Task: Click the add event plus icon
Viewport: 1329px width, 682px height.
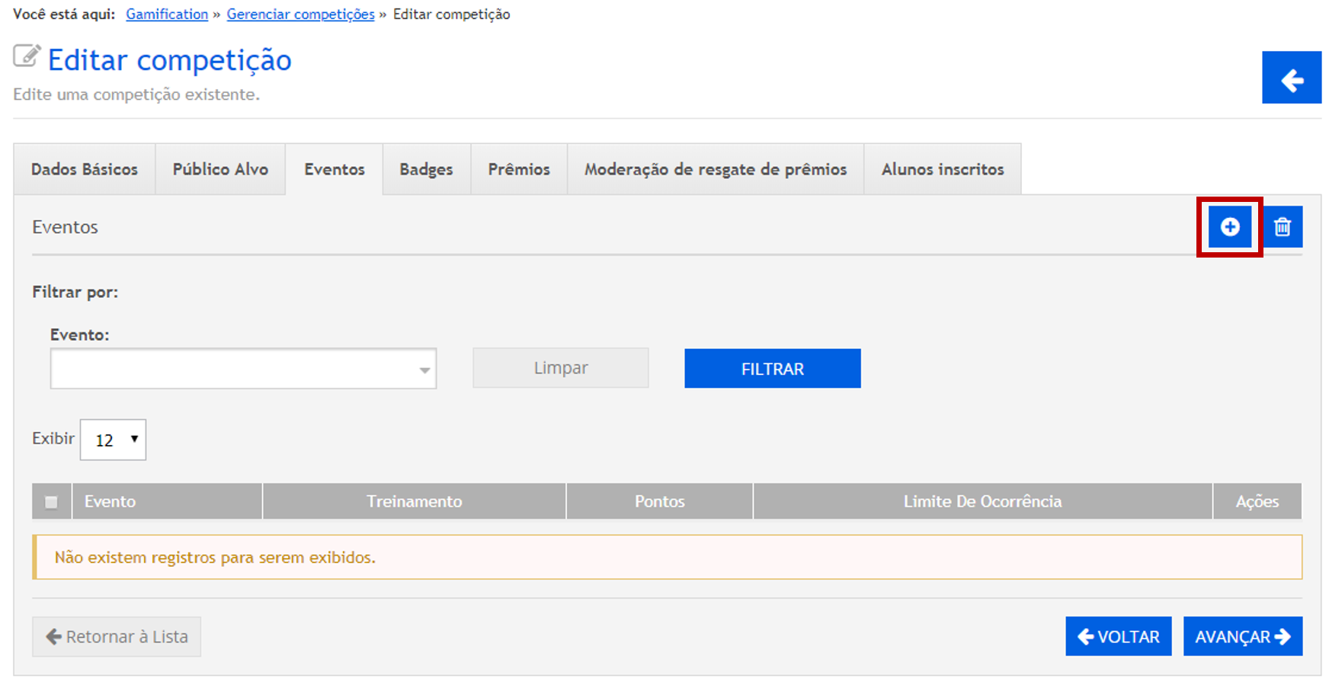Action: (x=1229, y=227)
